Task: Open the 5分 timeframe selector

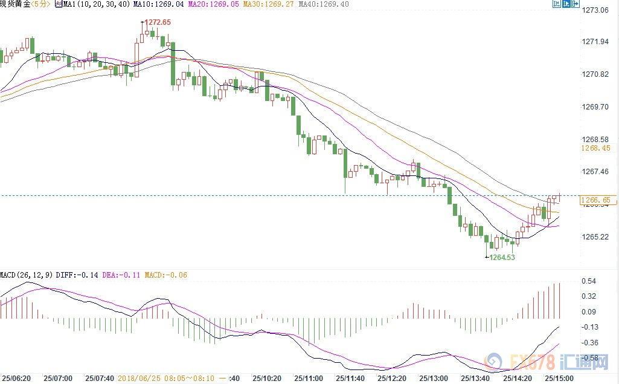Action: (x=40, y=4)
